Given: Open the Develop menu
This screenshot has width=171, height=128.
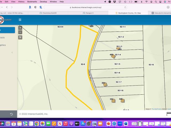Looking at the screenshot, I should 43,2.
